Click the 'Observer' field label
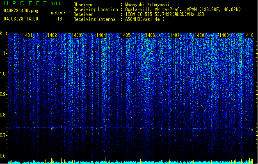This screenshot has width=258, height=164. pos(83,5)
